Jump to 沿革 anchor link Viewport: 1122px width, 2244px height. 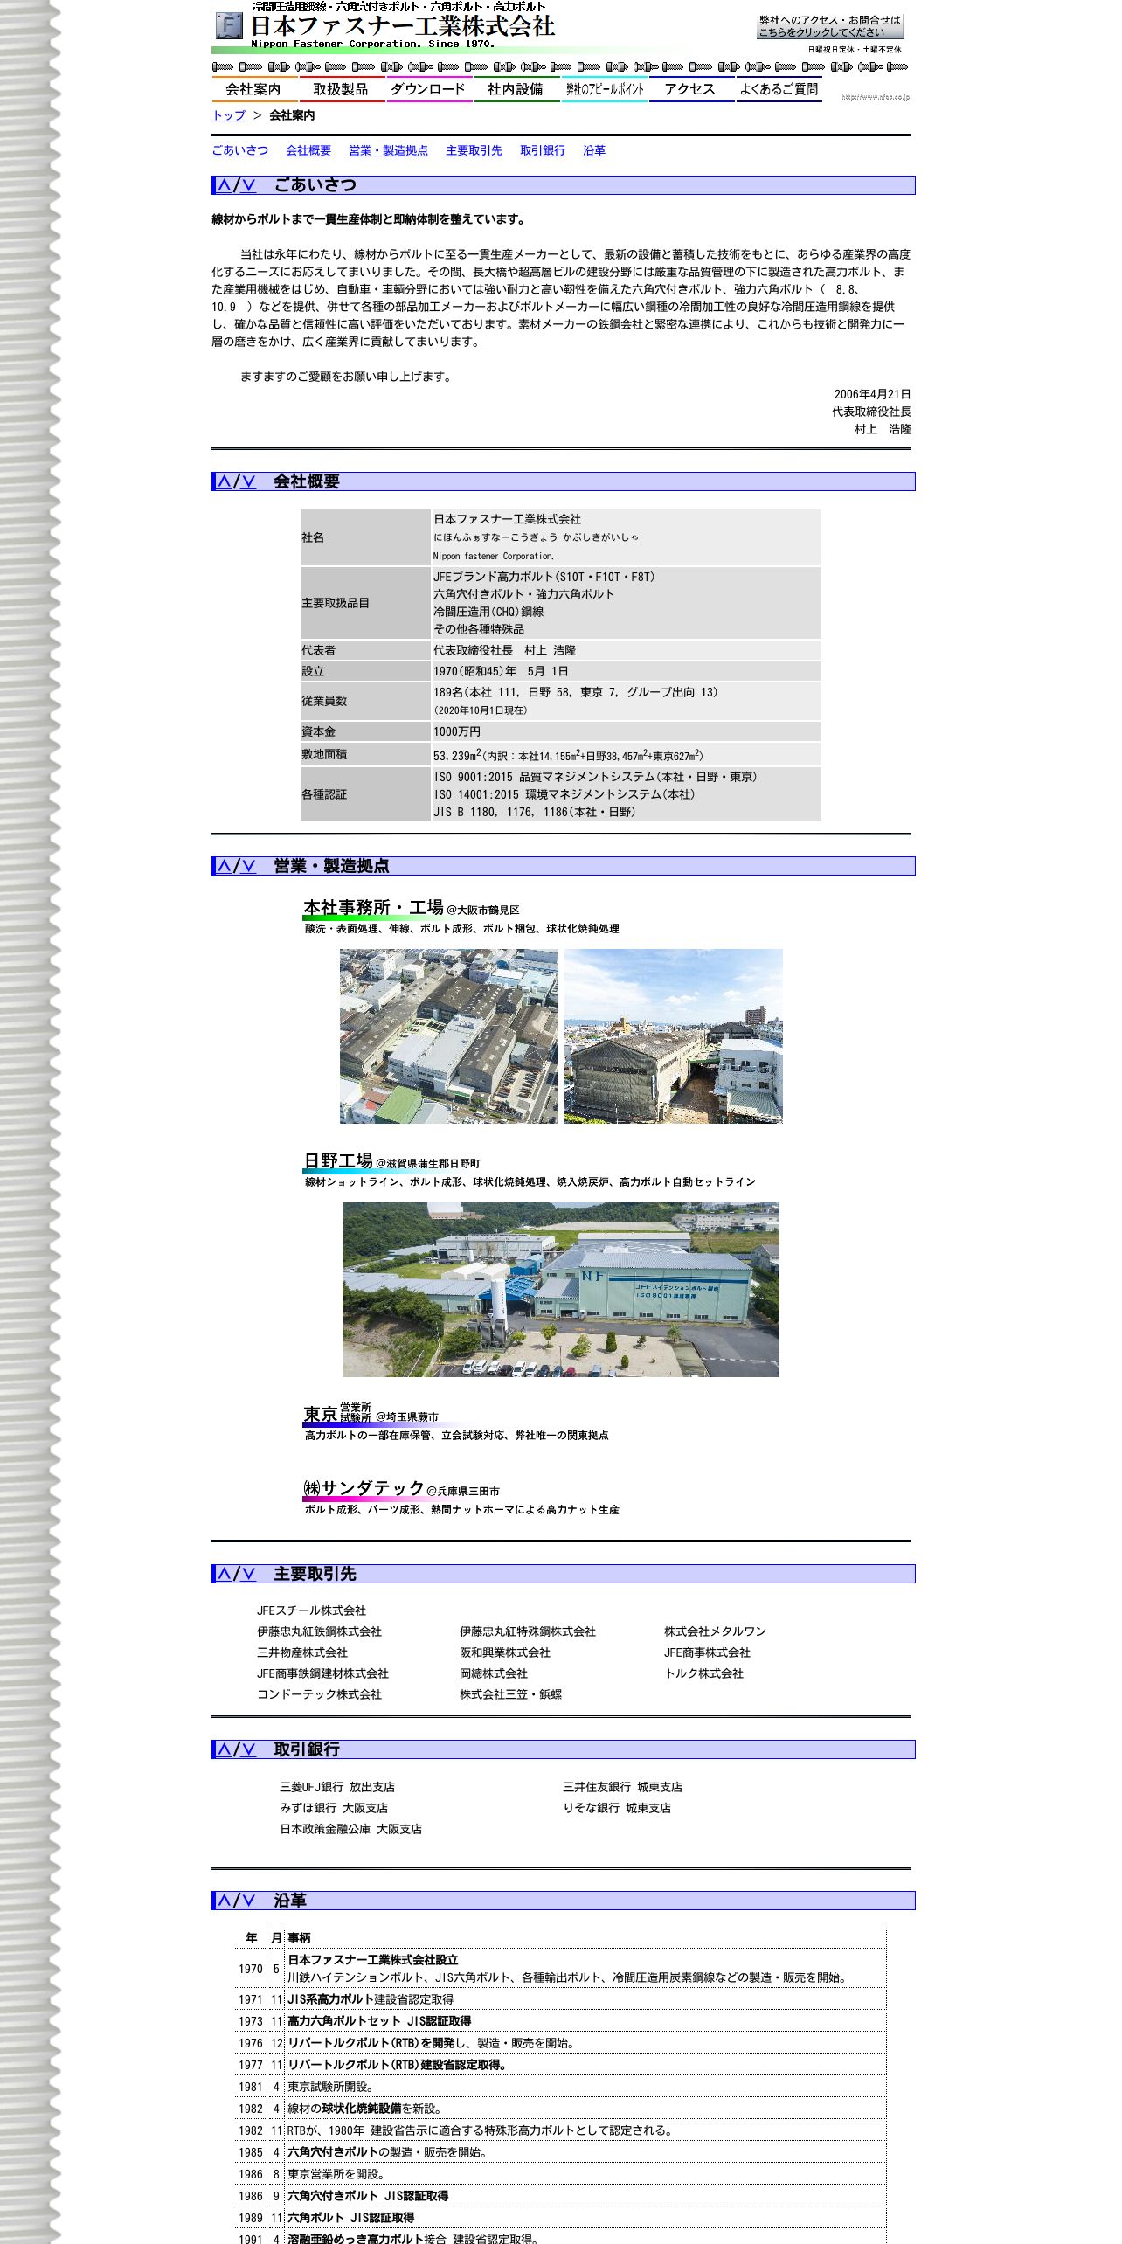click(594, 150)
